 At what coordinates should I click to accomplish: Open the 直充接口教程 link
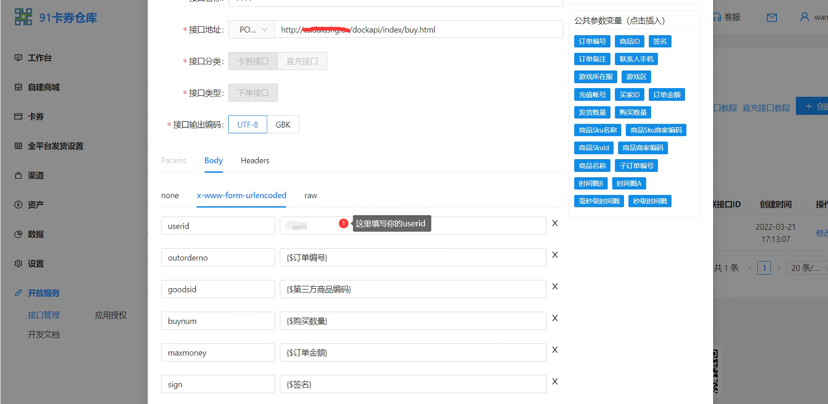tap(766, 108)
